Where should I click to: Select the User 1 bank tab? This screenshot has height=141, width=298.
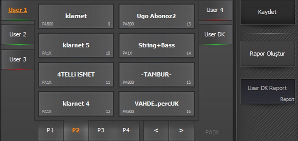18,10
